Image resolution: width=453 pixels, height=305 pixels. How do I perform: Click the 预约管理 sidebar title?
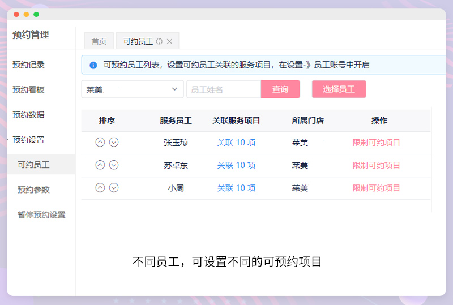pyautogui.click(x=31, y=35)
